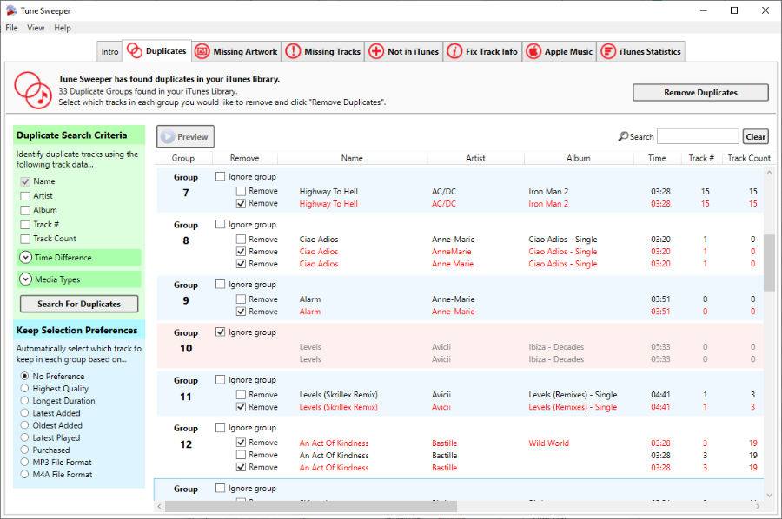
Task: Check Ignore group for Group 7
Action: pos(220,176)
